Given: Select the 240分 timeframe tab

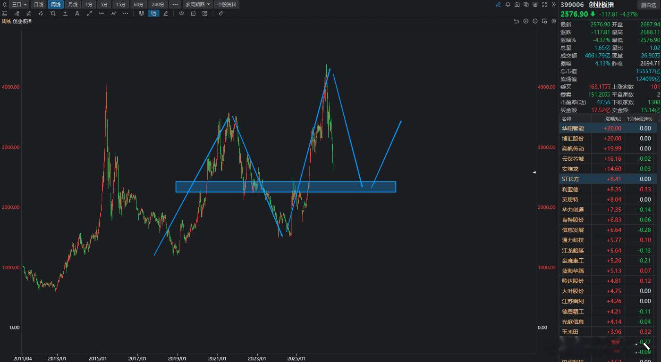Looking at the screenshot, I should pos(158,4).
